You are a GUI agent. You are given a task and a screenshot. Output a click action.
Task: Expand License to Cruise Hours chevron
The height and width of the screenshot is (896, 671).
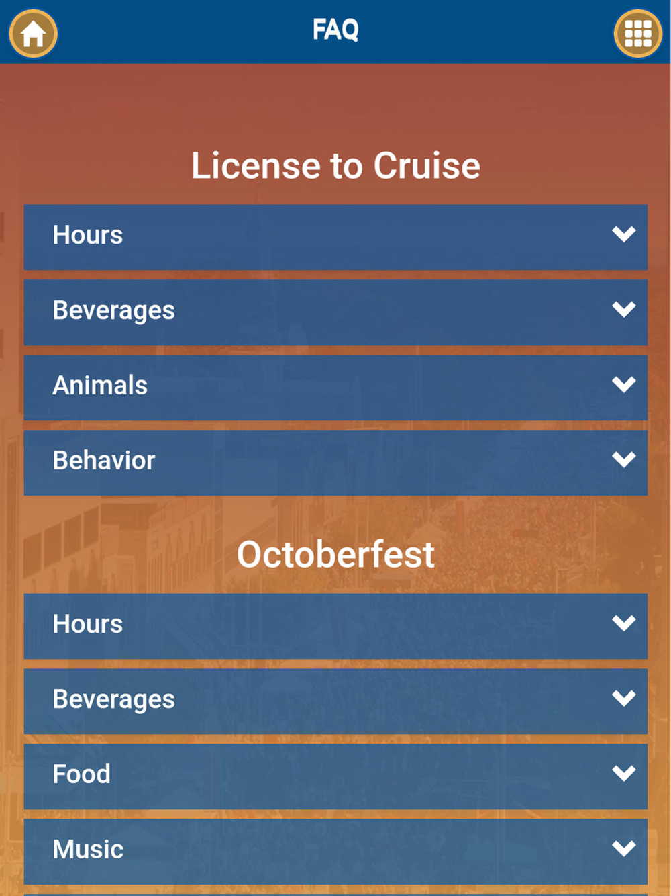point(623,234)
